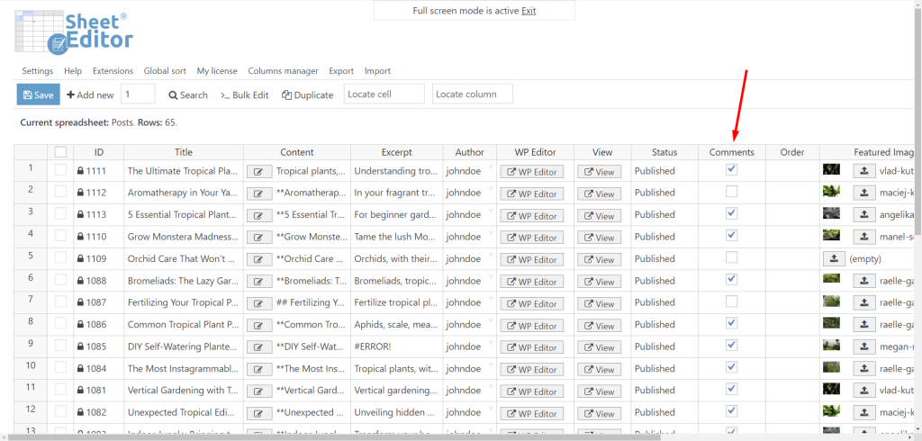Disable comments for post 1085
The height and width of the screenshot is (441, 922).
click(731, 345)
